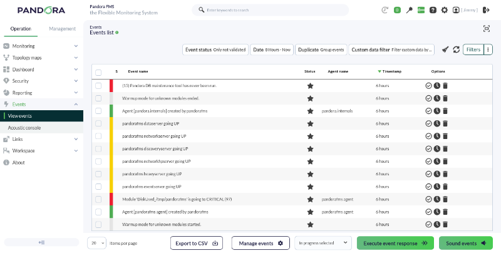The width and height of the screenshot is (501, 253).
Task: Open the help question mark icon
Action: coord(433,10)
